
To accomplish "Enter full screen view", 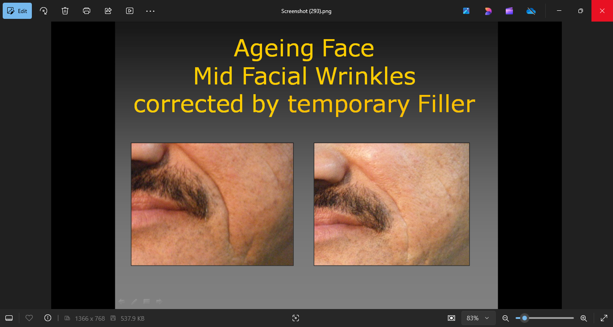I will coord(604,318).
